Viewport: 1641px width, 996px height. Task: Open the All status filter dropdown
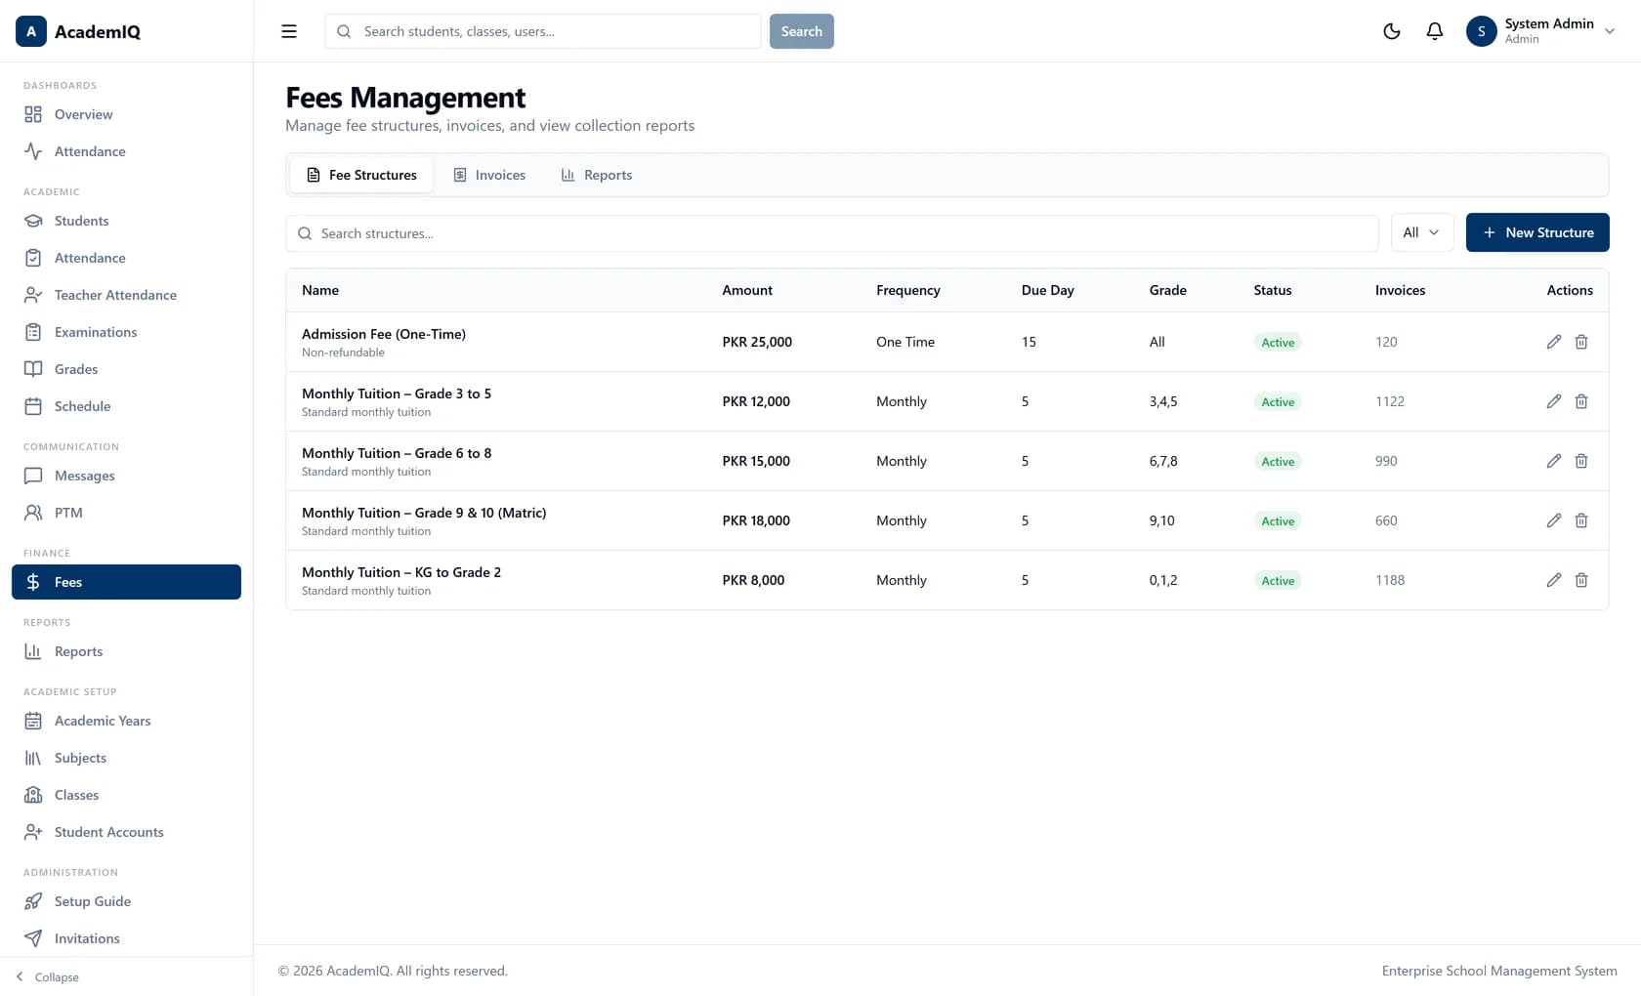tap(1421, 232)
